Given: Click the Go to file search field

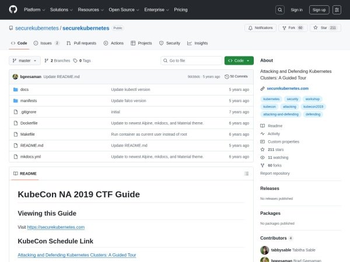Looking at the screenshot, I should (x=191, y=61).
